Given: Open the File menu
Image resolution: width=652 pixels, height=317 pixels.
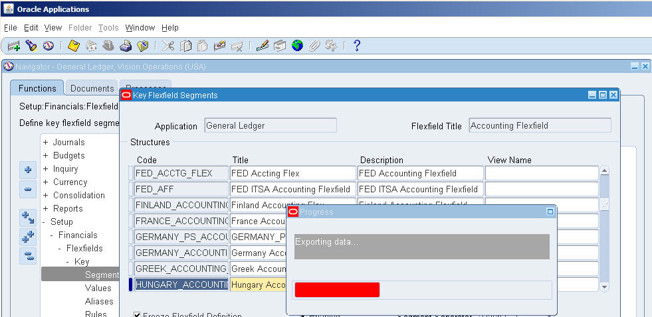Looking at the screenshot, I should 11,28.
